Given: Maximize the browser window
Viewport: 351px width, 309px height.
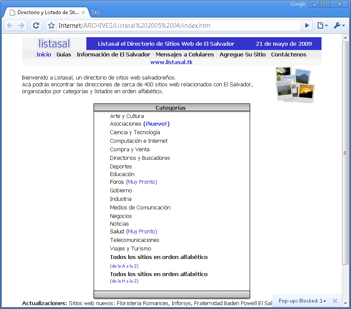Looking at the screenshot, I should click(x=325, y=4).
